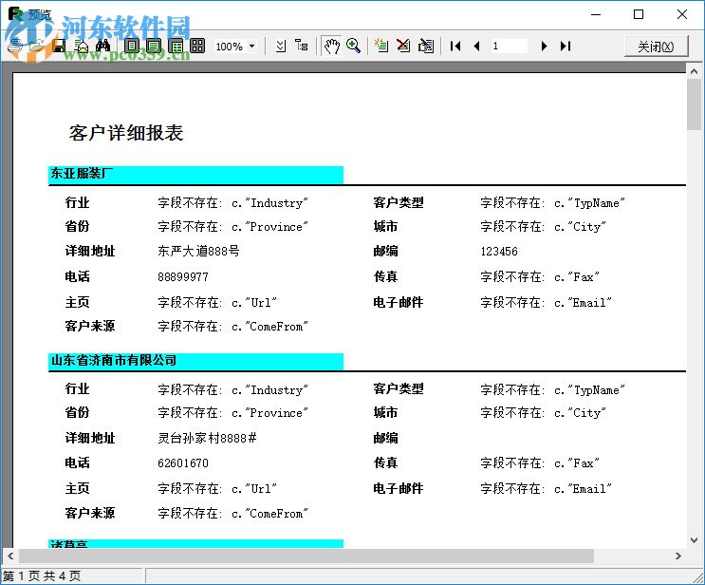This screenshot has height=585, width=705.
Task: Switch to whole page view icon
Action: [x=132, y=46]
